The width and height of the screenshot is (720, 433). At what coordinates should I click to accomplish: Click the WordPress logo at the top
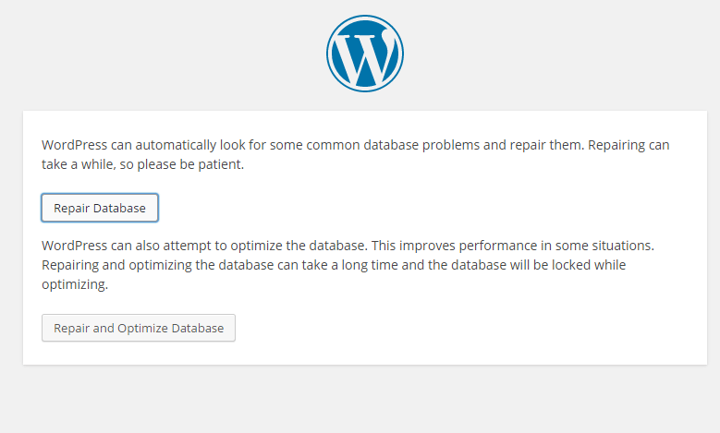tap(365, 54)
